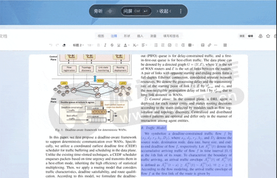Image resolution: width=277 pixels, height=178 pixels.
Task: Switch to the 形状 tab
Action: [x=127, y=36]
